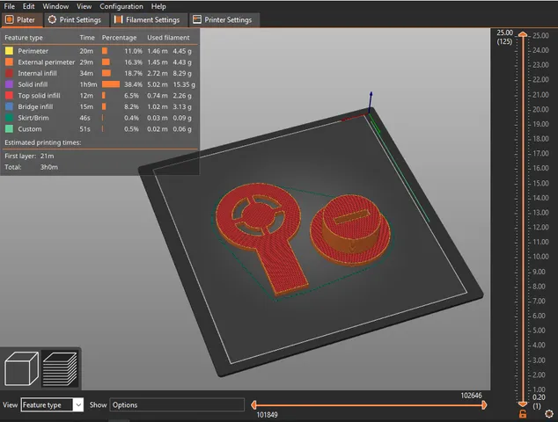This screenshot has height=422, width=558.
Task: Click the Solid infill legend label
Action: (x=33, y=84)
